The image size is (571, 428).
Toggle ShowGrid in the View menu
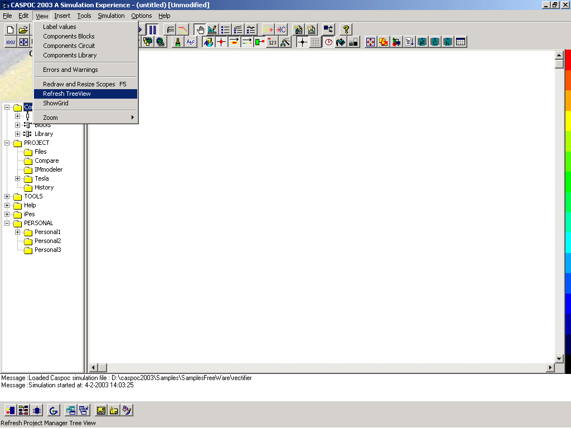click(x=85, y=103)
